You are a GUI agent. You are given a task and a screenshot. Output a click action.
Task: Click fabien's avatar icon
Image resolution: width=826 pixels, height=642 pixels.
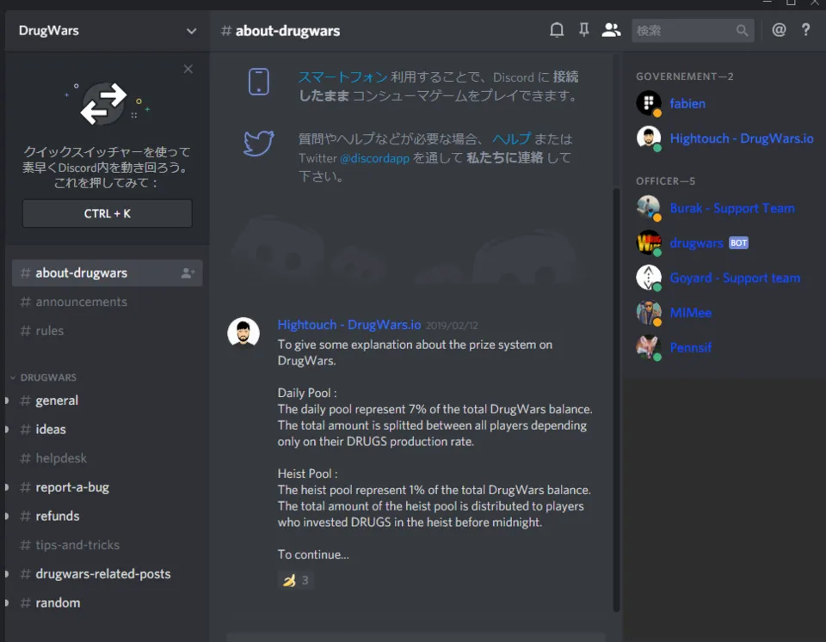[x=649, y=103]
